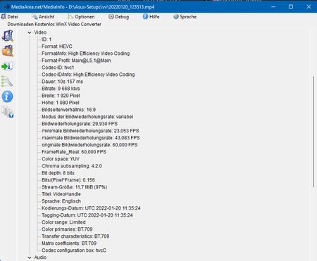The width and height of the screenshot is (317, 261).
Task: Click the Open Folder sidebar icon
Action: [8, 51]
